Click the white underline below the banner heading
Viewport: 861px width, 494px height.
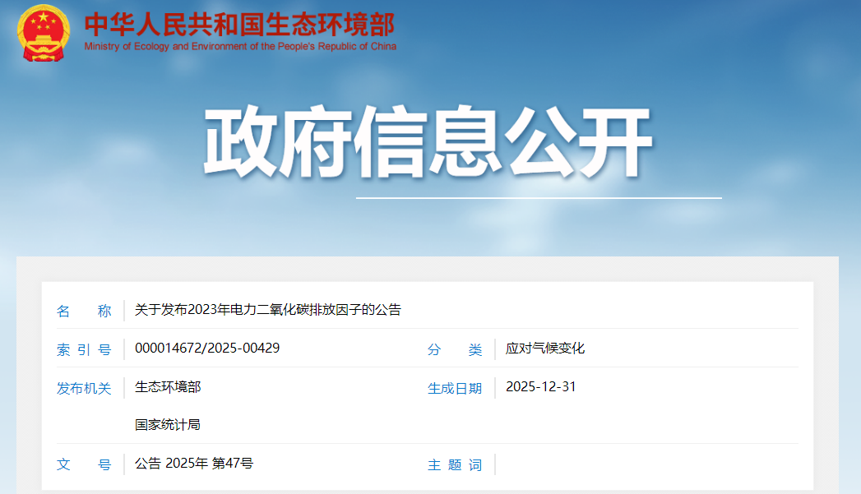(x=539, y=198)
